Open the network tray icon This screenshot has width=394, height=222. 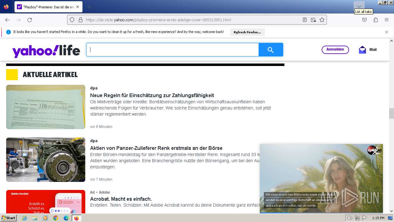coord(357,218)
